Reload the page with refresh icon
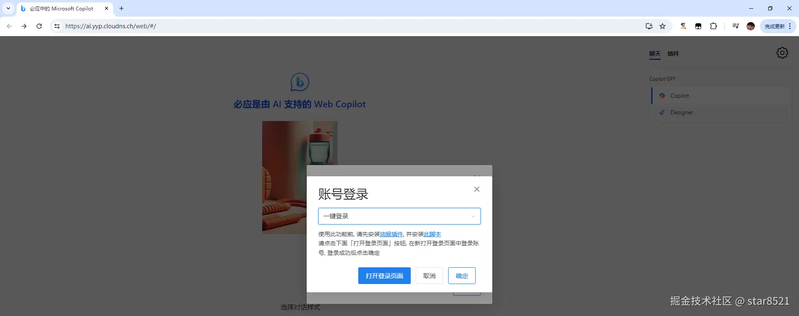This screenshot has height=316, width=799. (39, 26)
